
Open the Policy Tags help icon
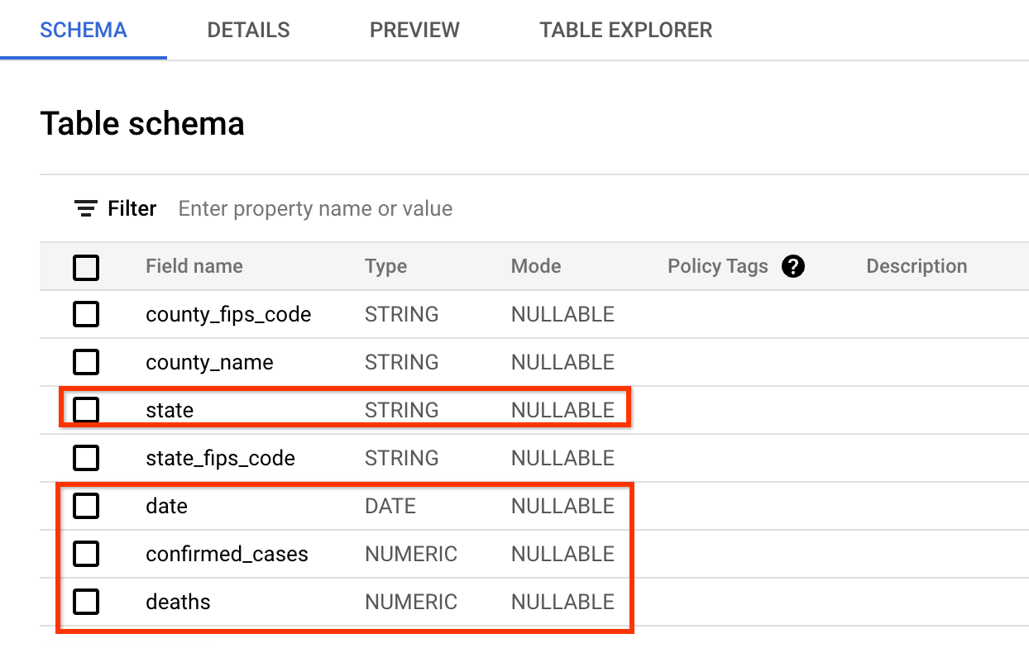coord(792,266)
